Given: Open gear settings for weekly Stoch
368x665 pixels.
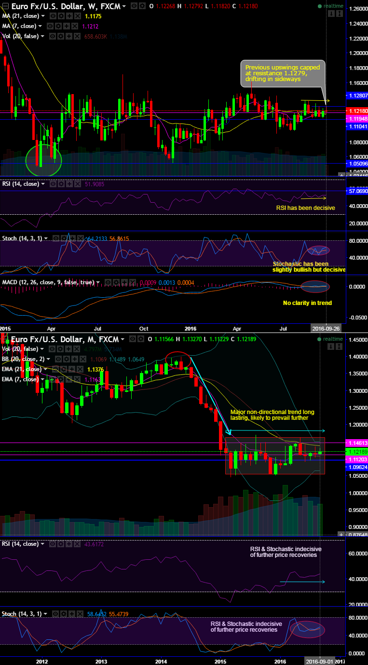Looking at the screenshot, I should 64,238.
